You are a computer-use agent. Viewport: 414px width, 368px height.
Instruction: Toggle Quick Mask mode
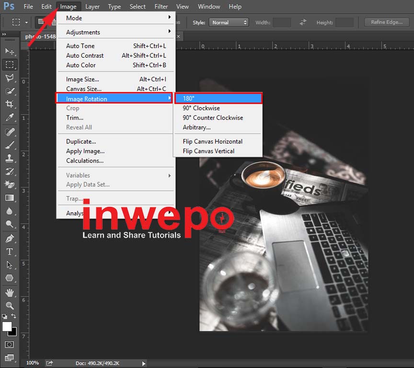point(9,345)
